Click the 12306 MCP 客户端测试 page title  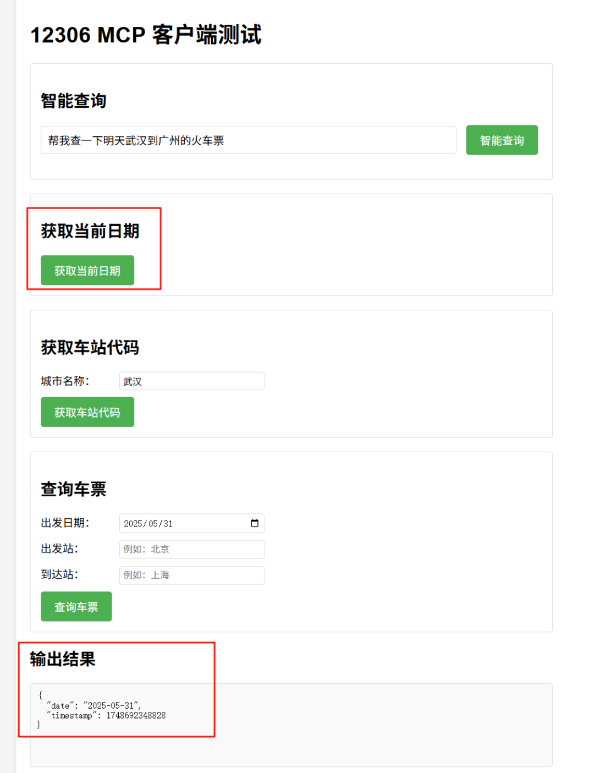[146, 35]
